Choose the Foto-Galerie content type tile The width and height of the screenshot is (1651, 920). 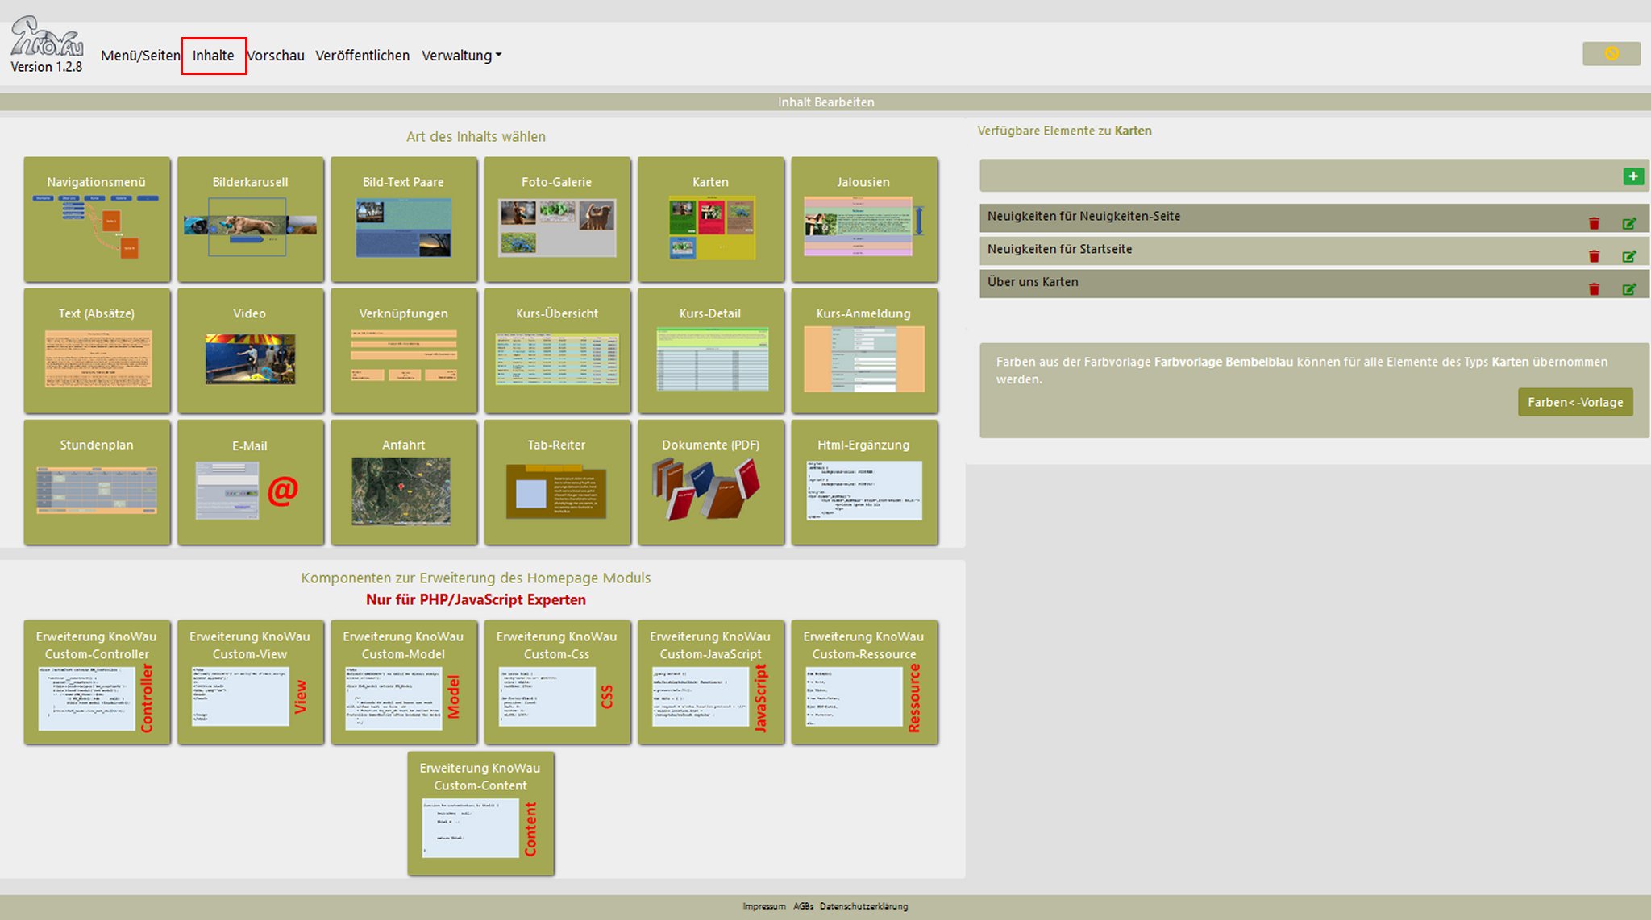[x=557, y=219]
